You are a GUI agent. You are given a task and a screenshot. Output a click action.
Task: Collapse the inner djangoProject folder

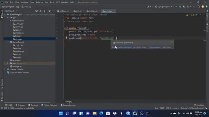click(x=8, y=42)
